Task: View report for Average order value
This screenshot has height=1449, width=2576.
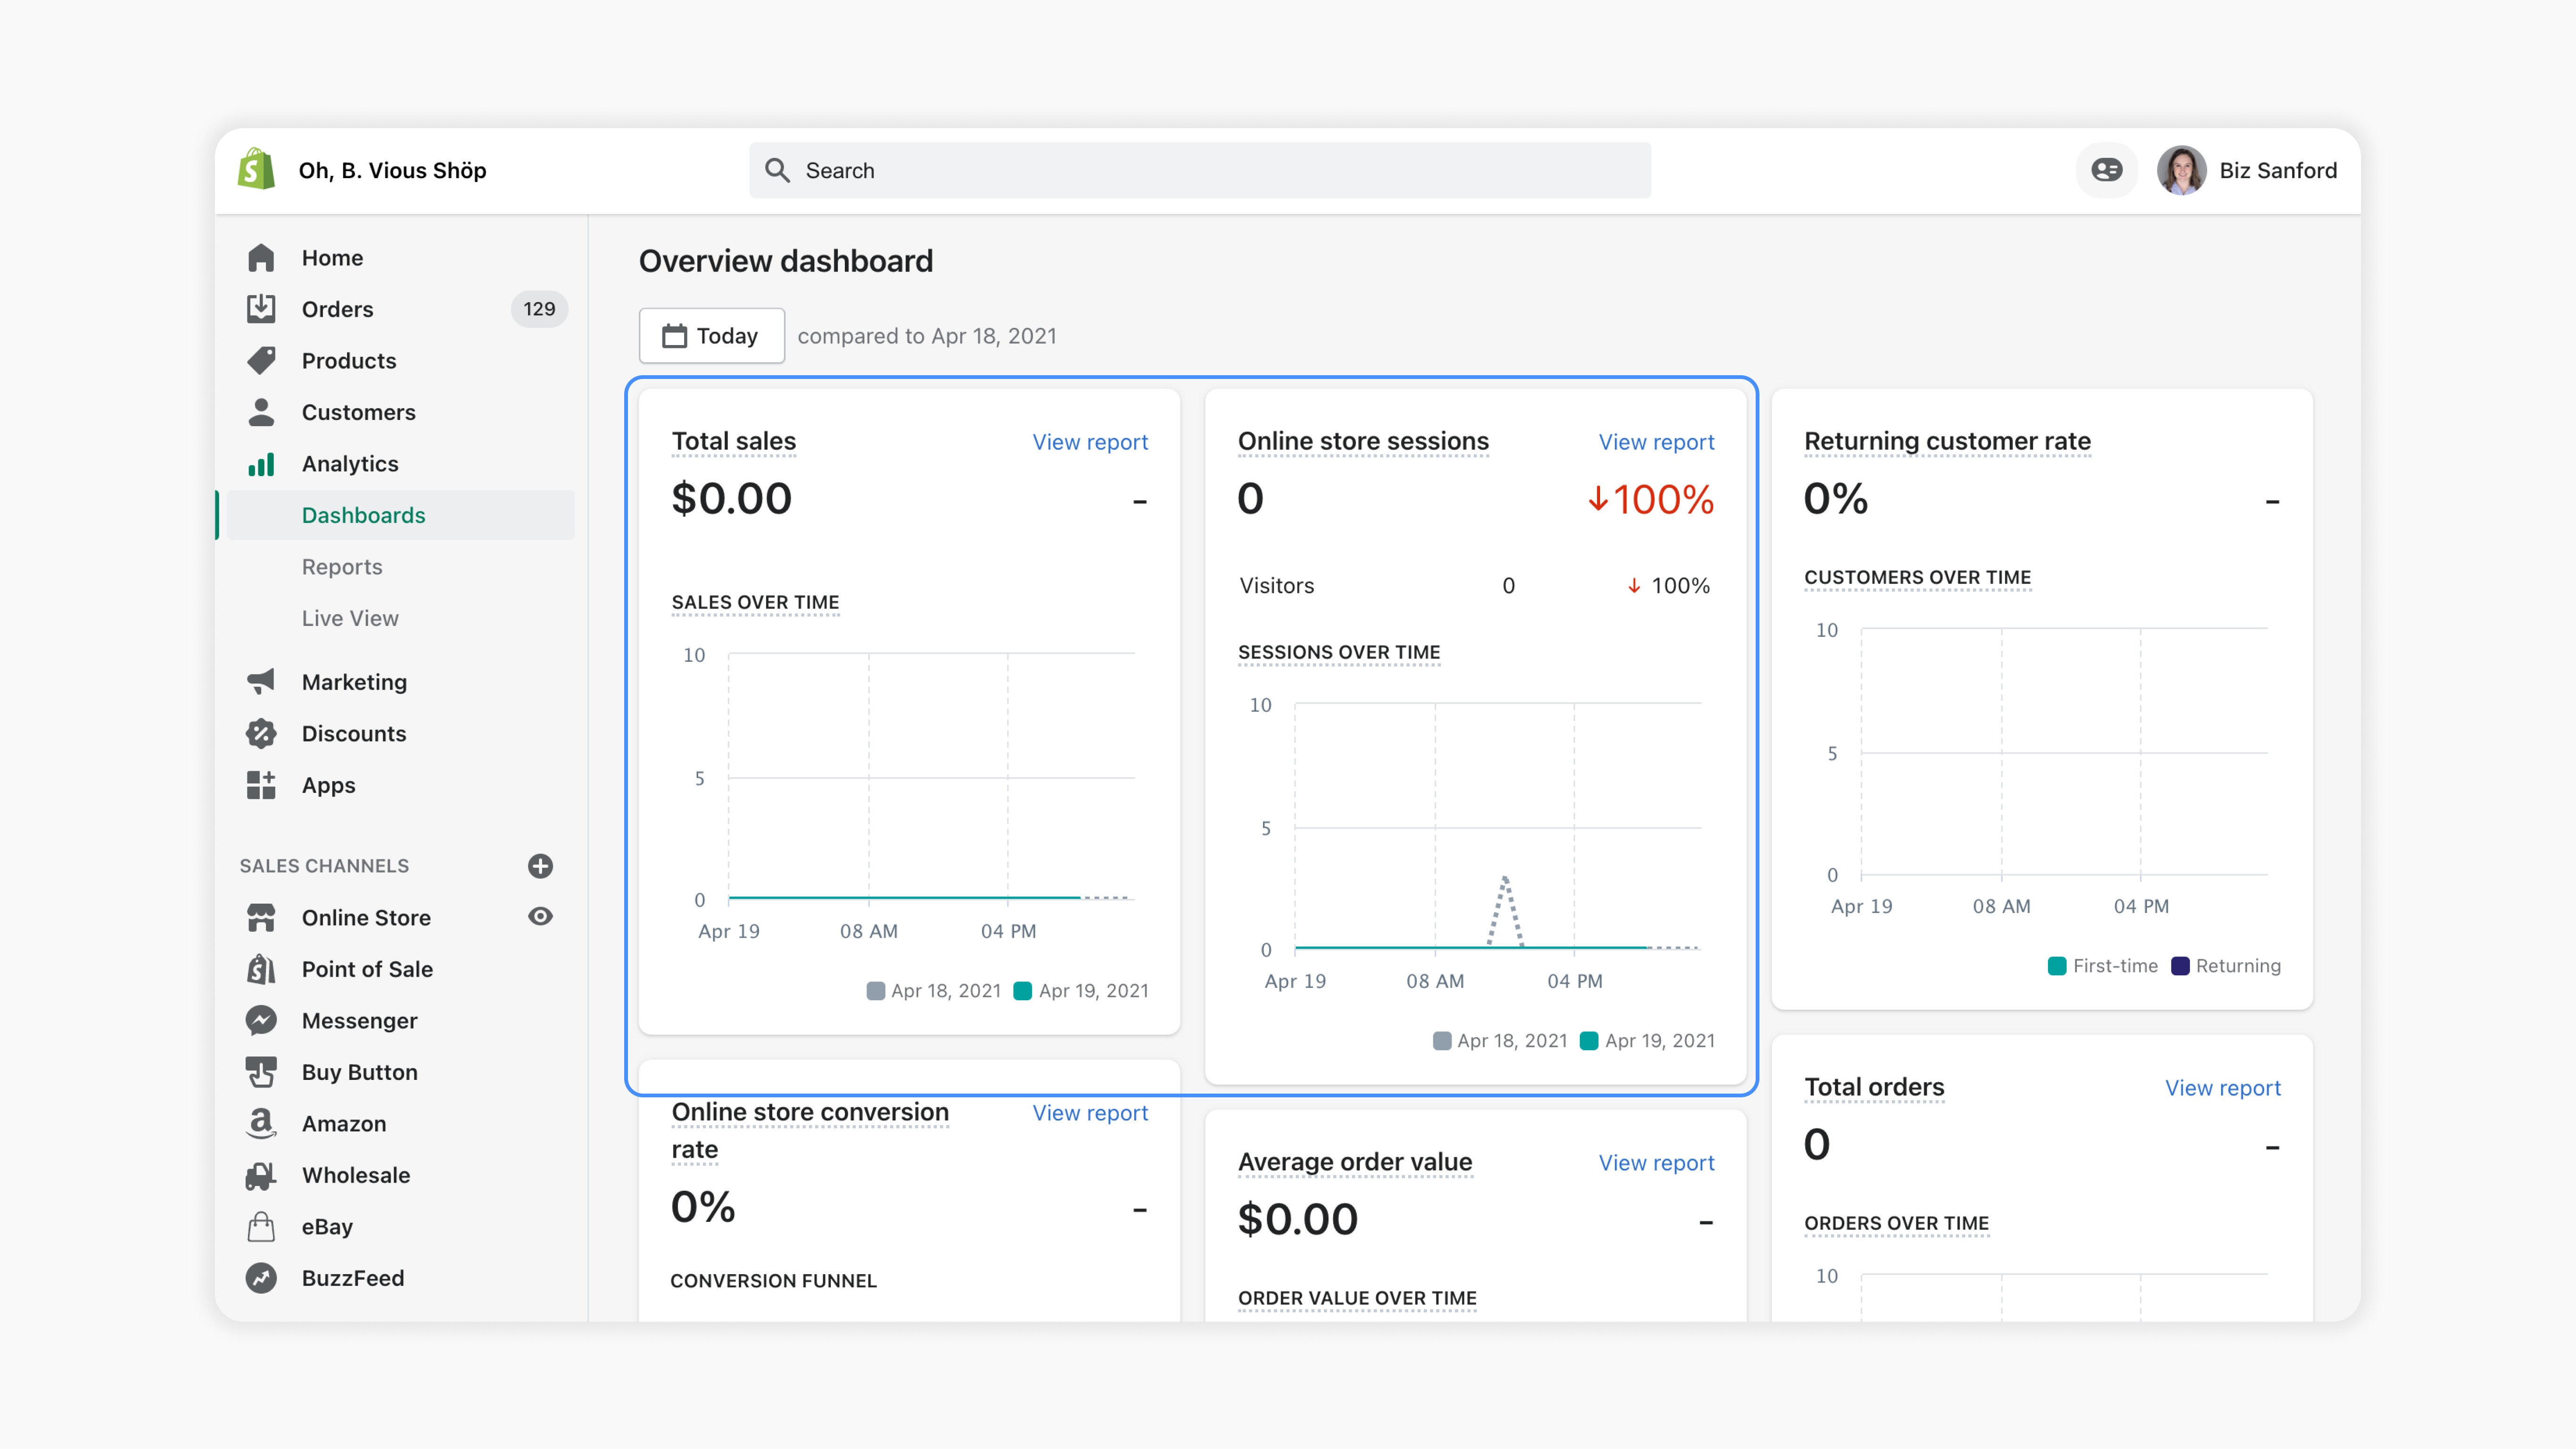Action: pyautogui.click(x=1656, y=1163)
